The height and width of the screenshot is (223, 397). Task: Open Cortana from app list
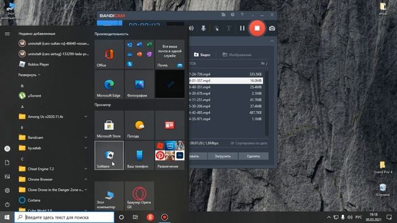54,200
